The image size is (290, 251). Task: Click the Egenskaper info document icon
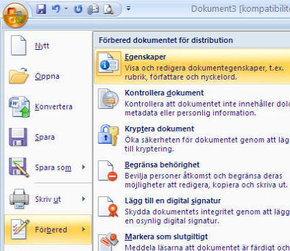[109, 64]
